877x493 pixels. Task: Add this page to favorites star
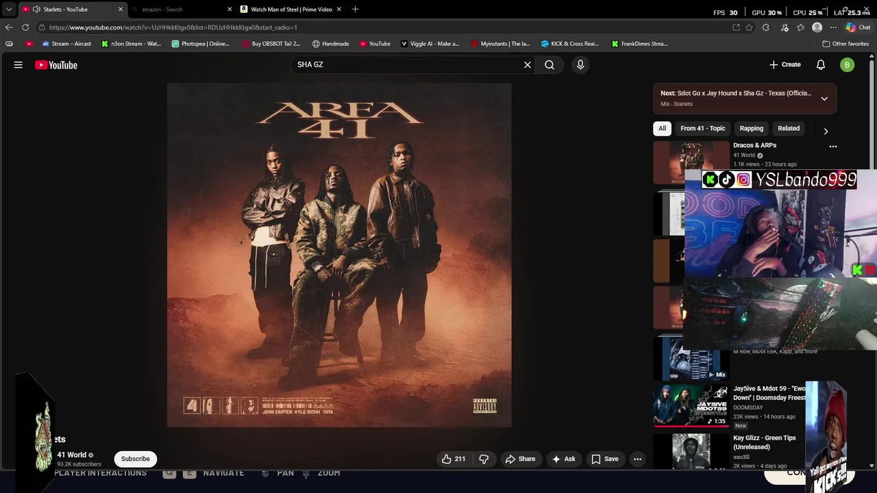pyautogui.click(x=749, y=27)
